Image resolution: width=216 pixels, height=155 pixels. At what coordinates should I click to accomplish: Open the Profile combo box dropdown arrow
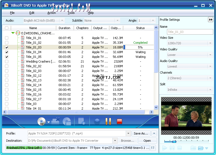tap(128, 133)
